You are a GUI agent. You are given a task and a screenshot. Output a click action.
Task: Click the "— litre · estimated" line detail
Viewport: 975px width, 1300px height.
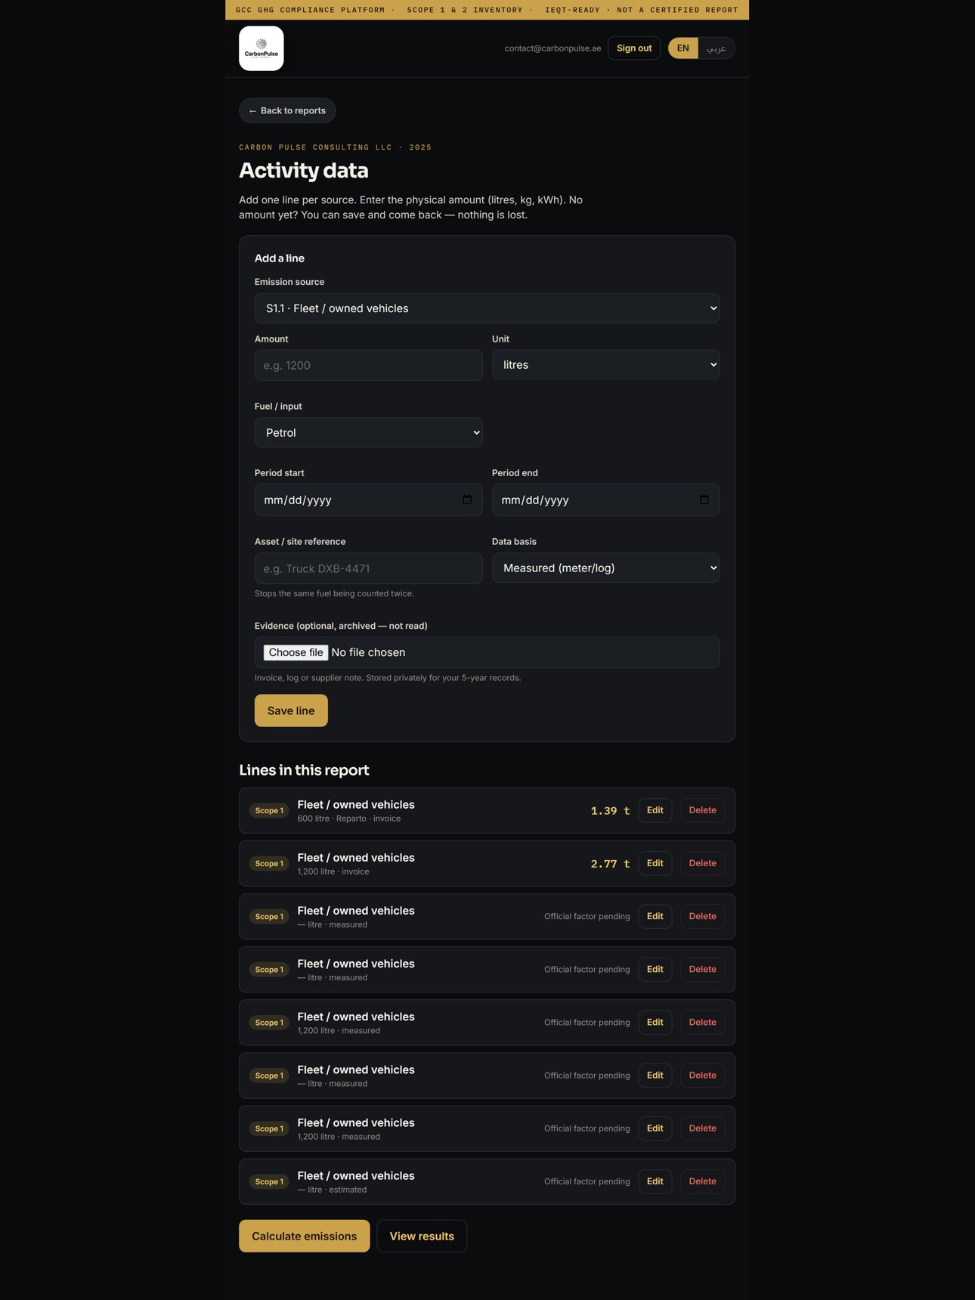[x=332, y=1190]
